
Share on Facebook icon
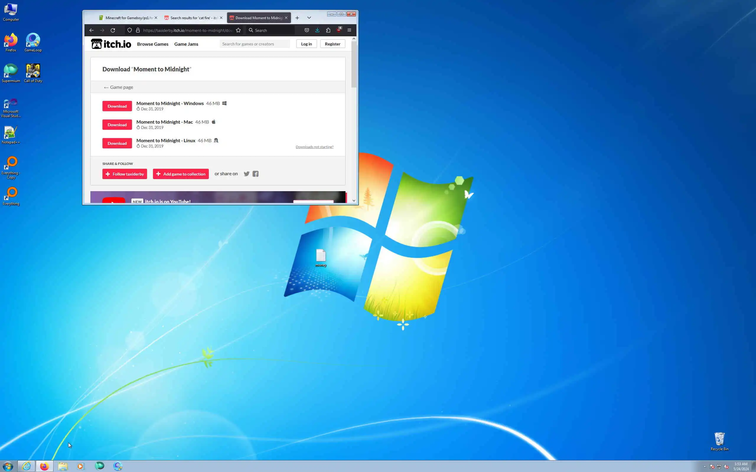point(255,174)
